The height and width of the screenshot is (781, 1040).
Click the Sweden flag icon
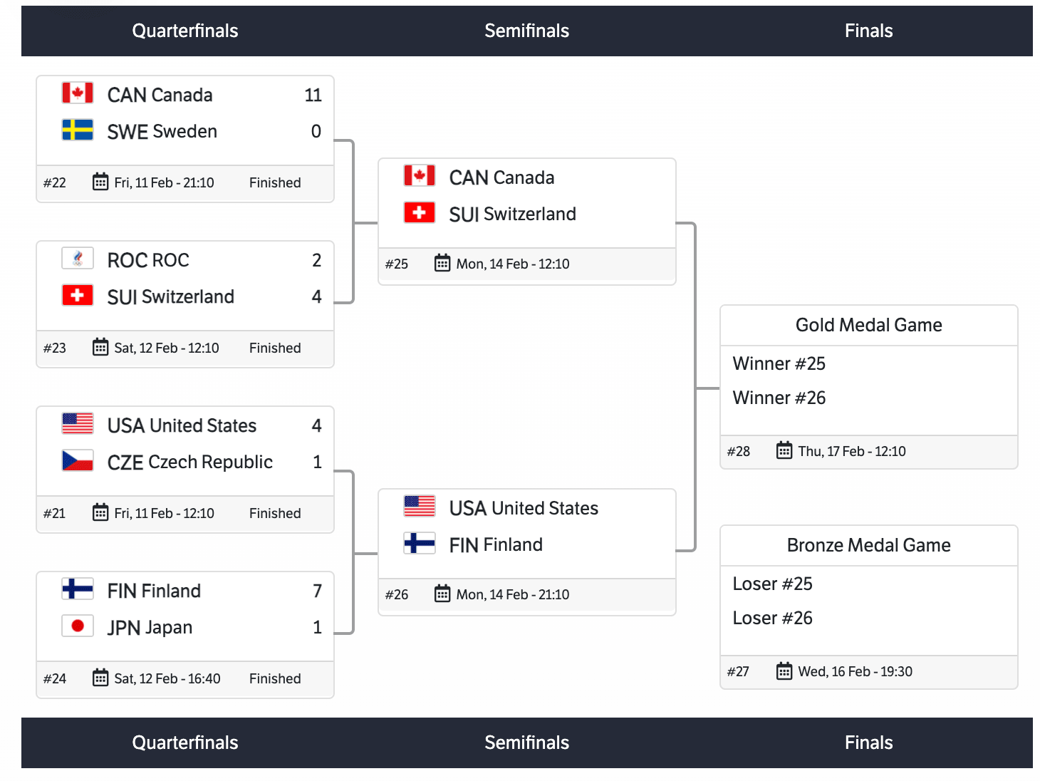77,130
